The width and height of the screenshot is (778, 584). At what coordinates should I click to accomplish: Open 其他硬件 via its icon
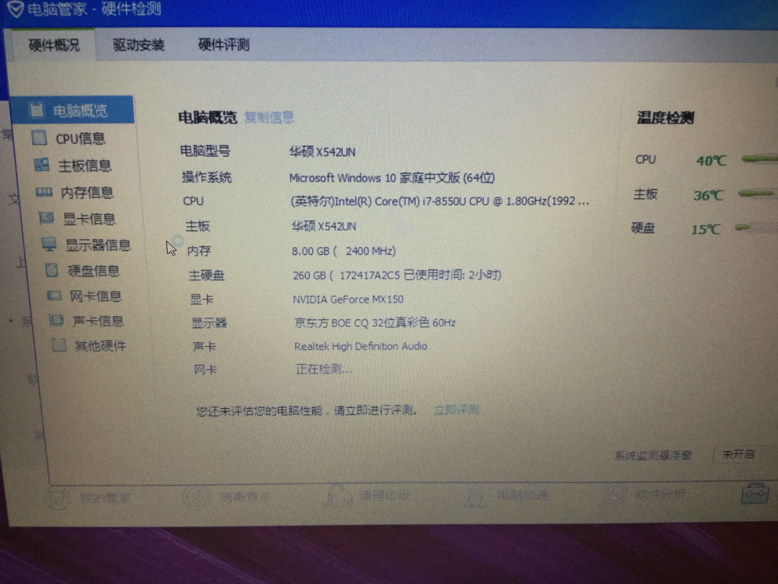coord(59,345)
